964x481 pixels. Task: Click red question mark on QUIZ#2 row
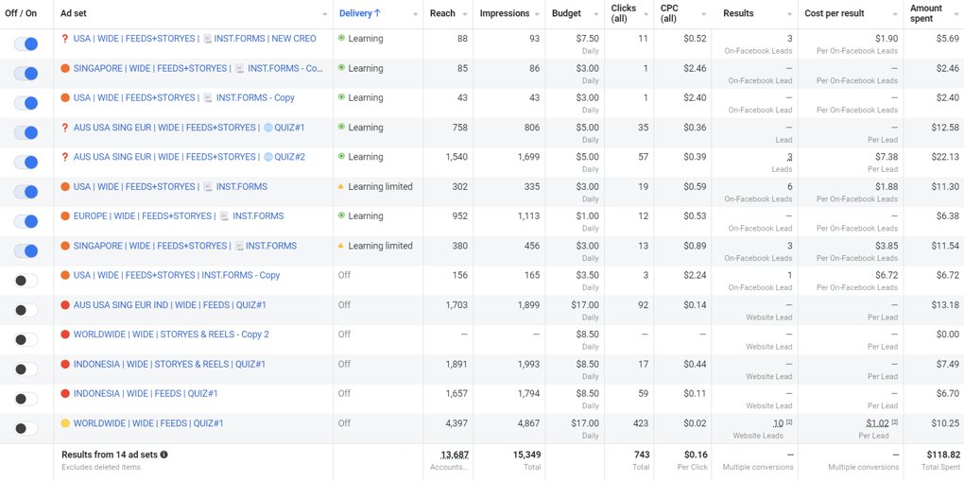point(64,157)
